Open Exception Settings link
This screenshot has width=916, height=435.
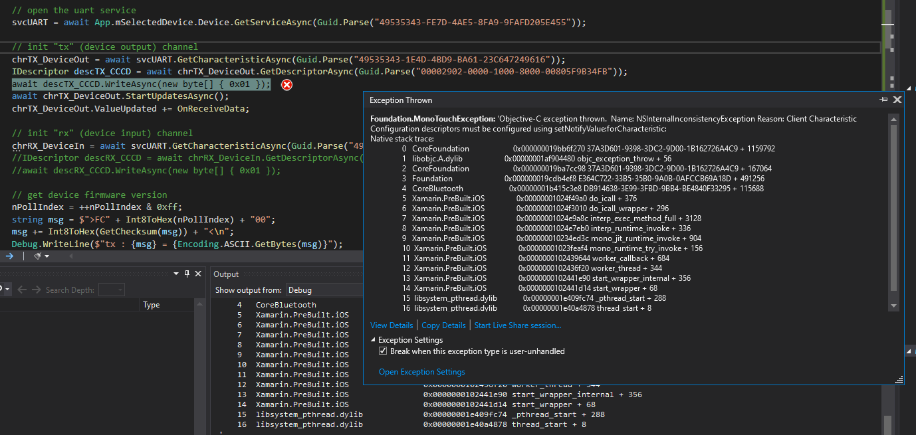422,372
